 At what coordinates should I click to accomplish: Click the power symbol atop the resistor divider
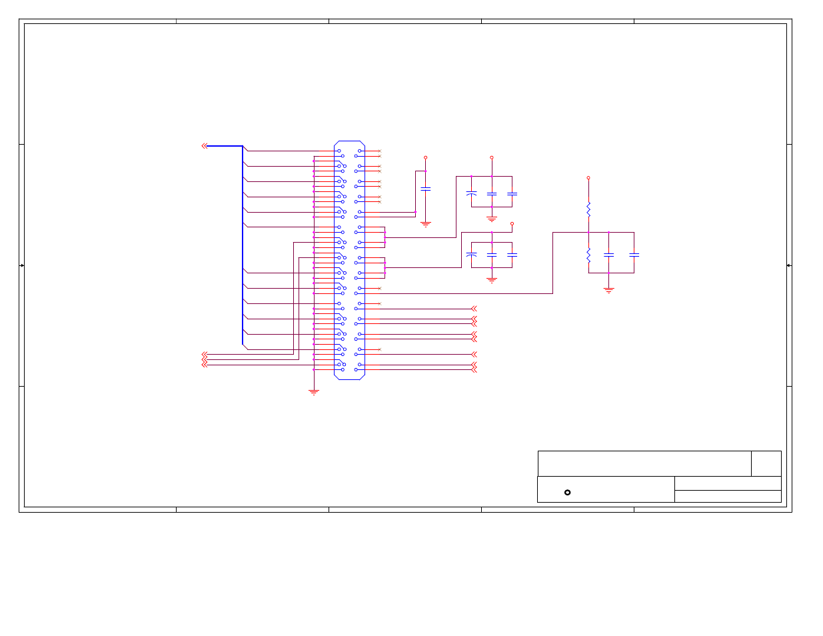pyautogui.click(x=588, y=178)
